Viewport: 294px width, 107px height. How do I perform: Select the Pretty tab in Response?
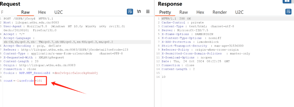[165, 12]
